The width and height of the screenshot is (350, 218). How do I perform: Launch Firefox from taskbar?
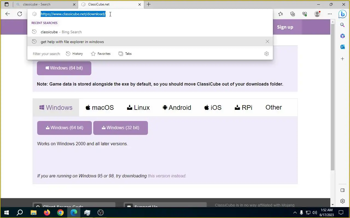47,213
